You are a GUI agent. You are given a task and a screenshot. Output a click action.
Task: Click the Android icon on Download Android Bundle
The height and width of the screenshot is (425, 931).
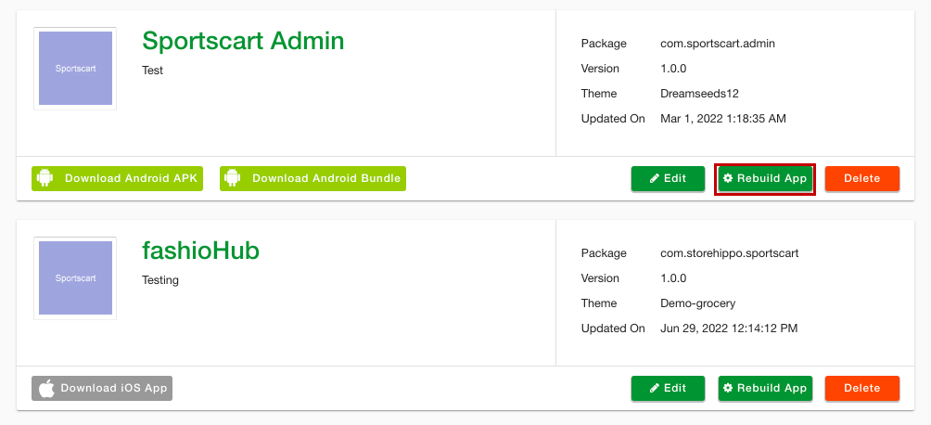(233, 178)
